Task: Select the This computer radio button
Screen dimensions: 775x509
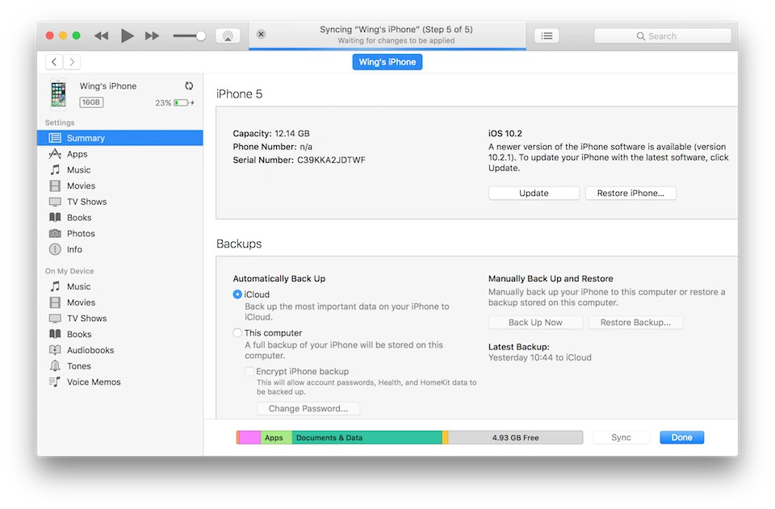Action: tap(237, 333)
